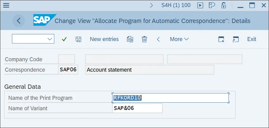
Task: Click the Company Code input box
Action: (x=67, y=59)
